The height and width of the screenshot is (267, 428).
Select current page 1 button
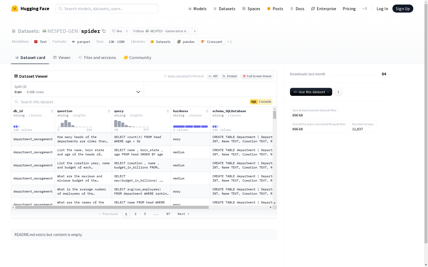pos(126,214)
